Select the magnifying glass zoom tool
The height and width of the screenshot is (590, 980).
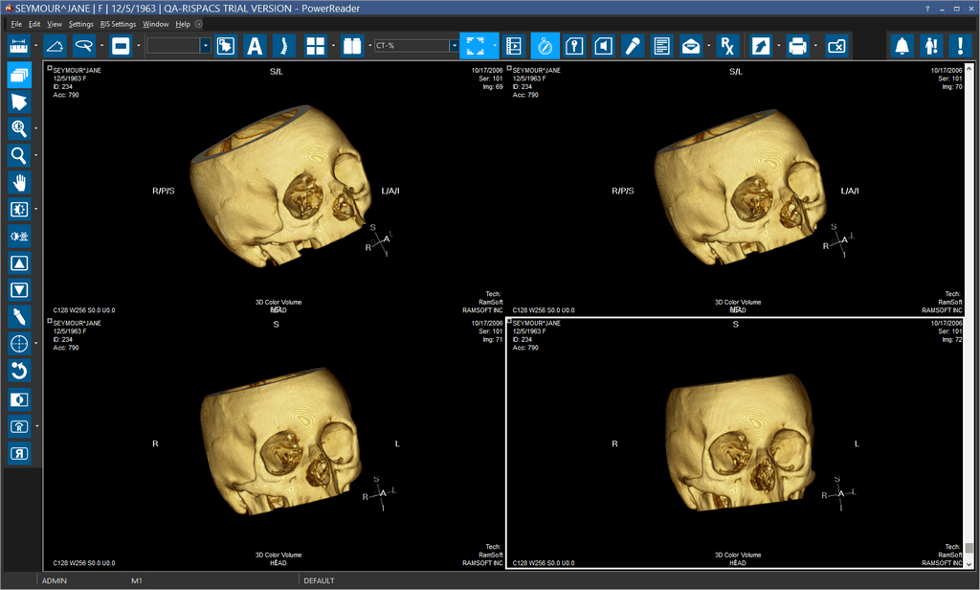[19, 155]
